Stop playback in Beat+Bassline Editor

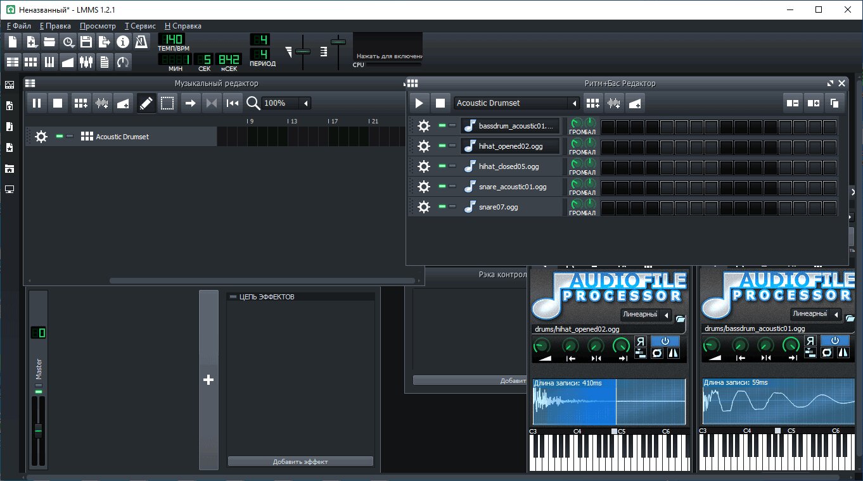click(440, 103)
